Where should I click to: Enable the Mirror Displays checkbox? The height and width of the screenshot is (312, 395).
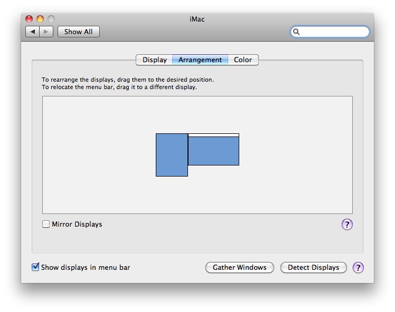click(46, 224)
